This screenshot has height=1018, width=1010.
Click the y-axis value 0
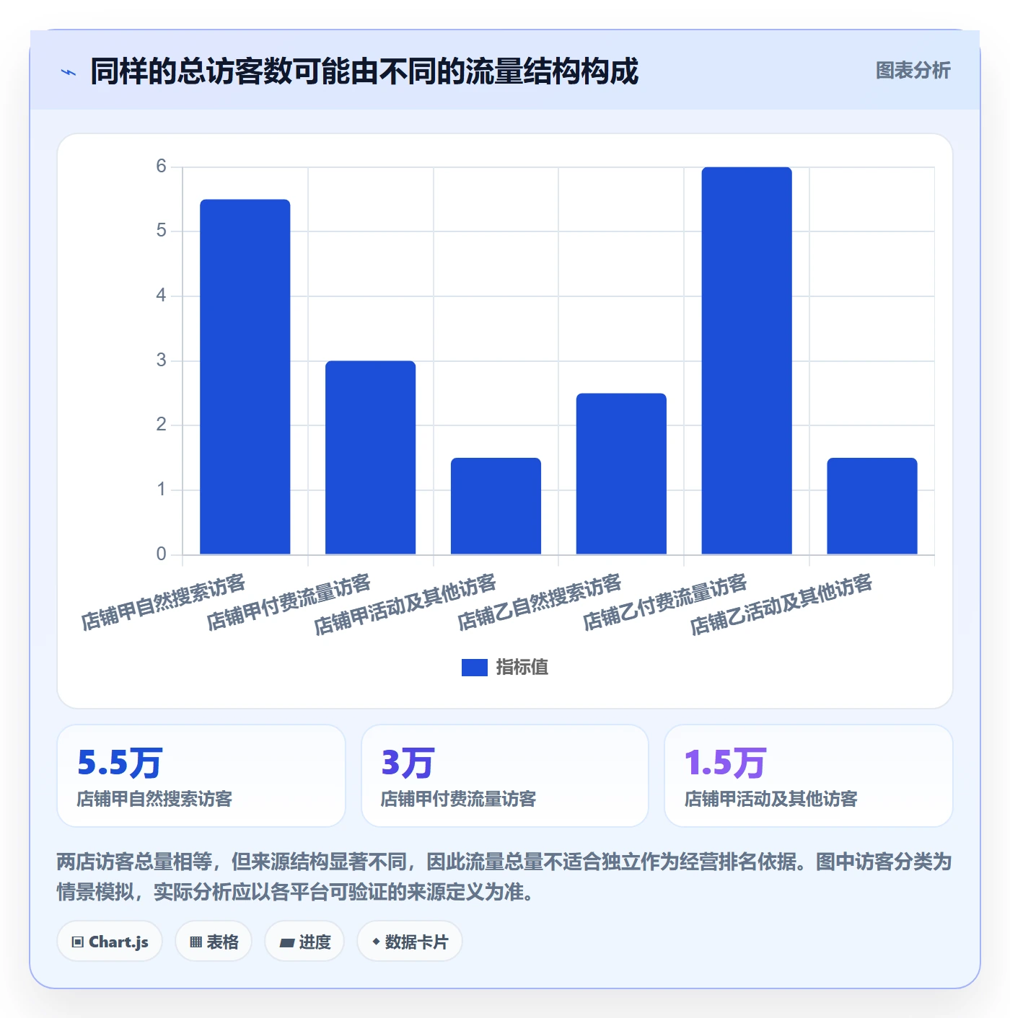[161, 554]
